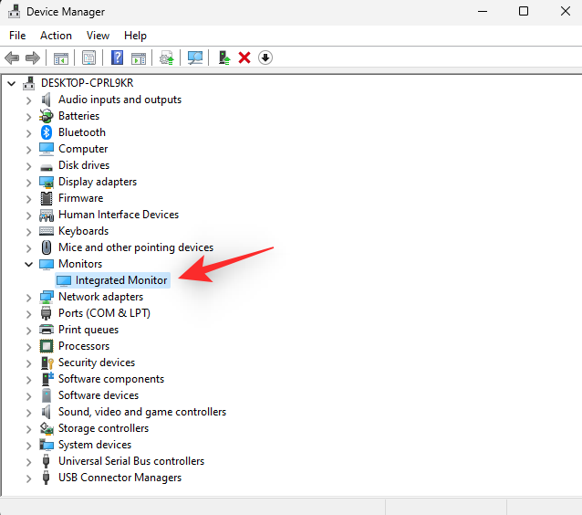The image size is (582, 515).
Task: Click Show/Hide Console Tree icon
Action: [x=60, y=58]
